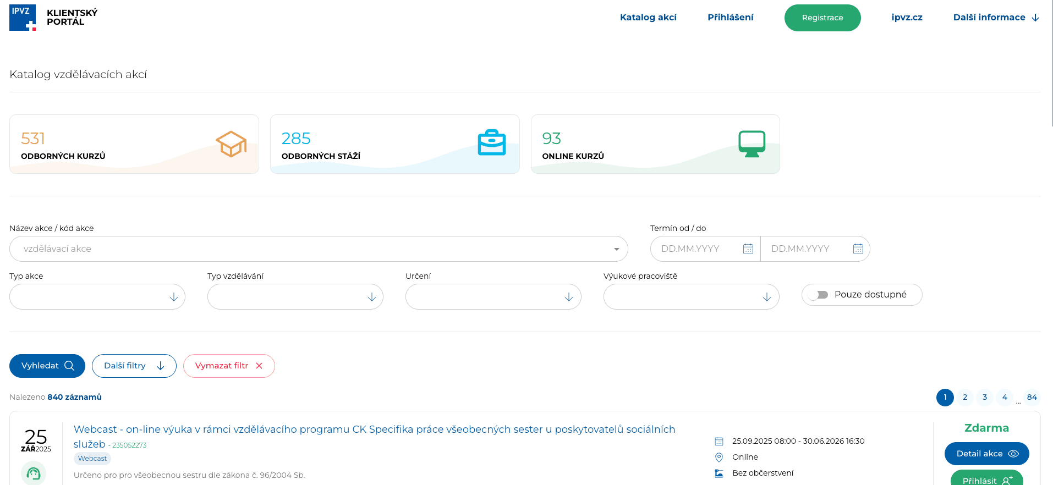Click the green headset webcast icon
Screen dimensions: 1053x485
point(34,473)
